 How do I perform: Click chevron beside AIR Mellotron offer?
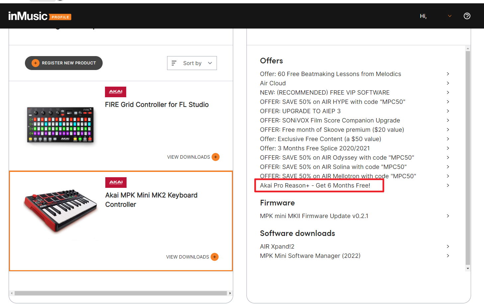click(448, 176)
